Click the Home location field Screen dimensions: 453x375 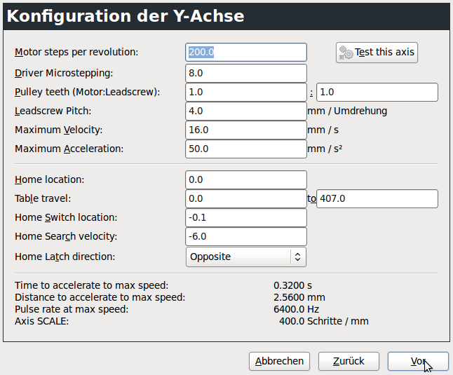coord(246,179)
